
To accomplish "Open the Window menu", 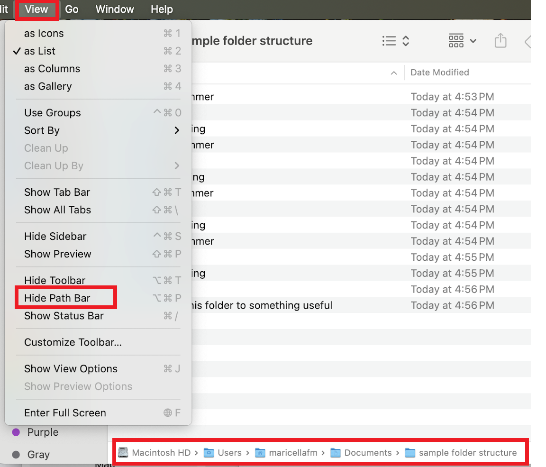I will (115, 9).
